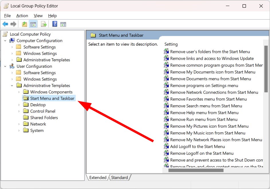Expand the System folder in tree
This screenshot has height=189, width=270.
(19, 131)
